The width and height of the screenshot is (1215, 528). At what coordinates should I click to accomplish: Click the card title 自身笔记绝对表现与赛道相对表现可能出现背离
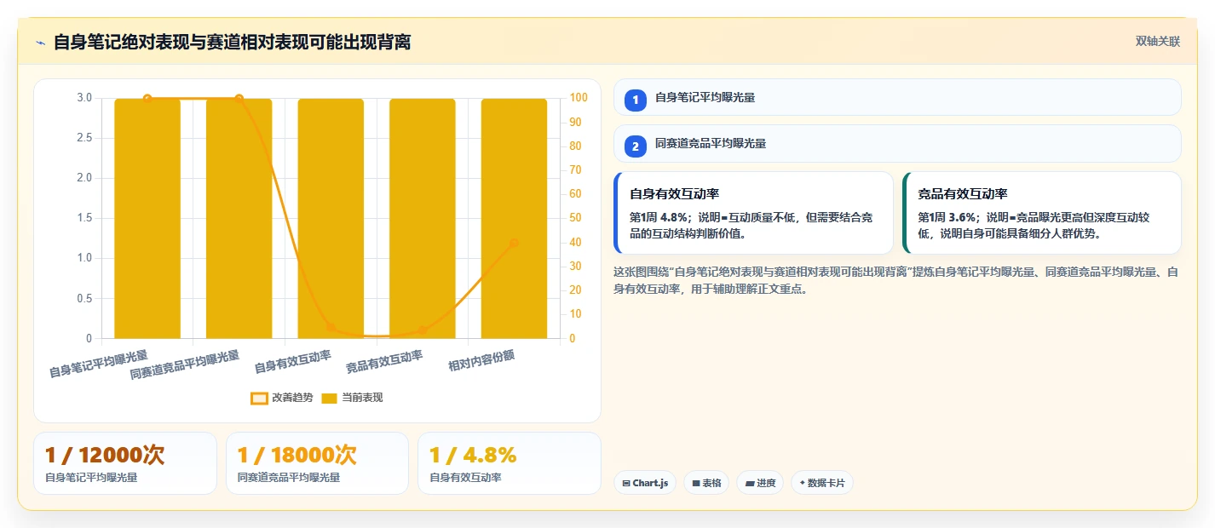click(x=232, y=42)
